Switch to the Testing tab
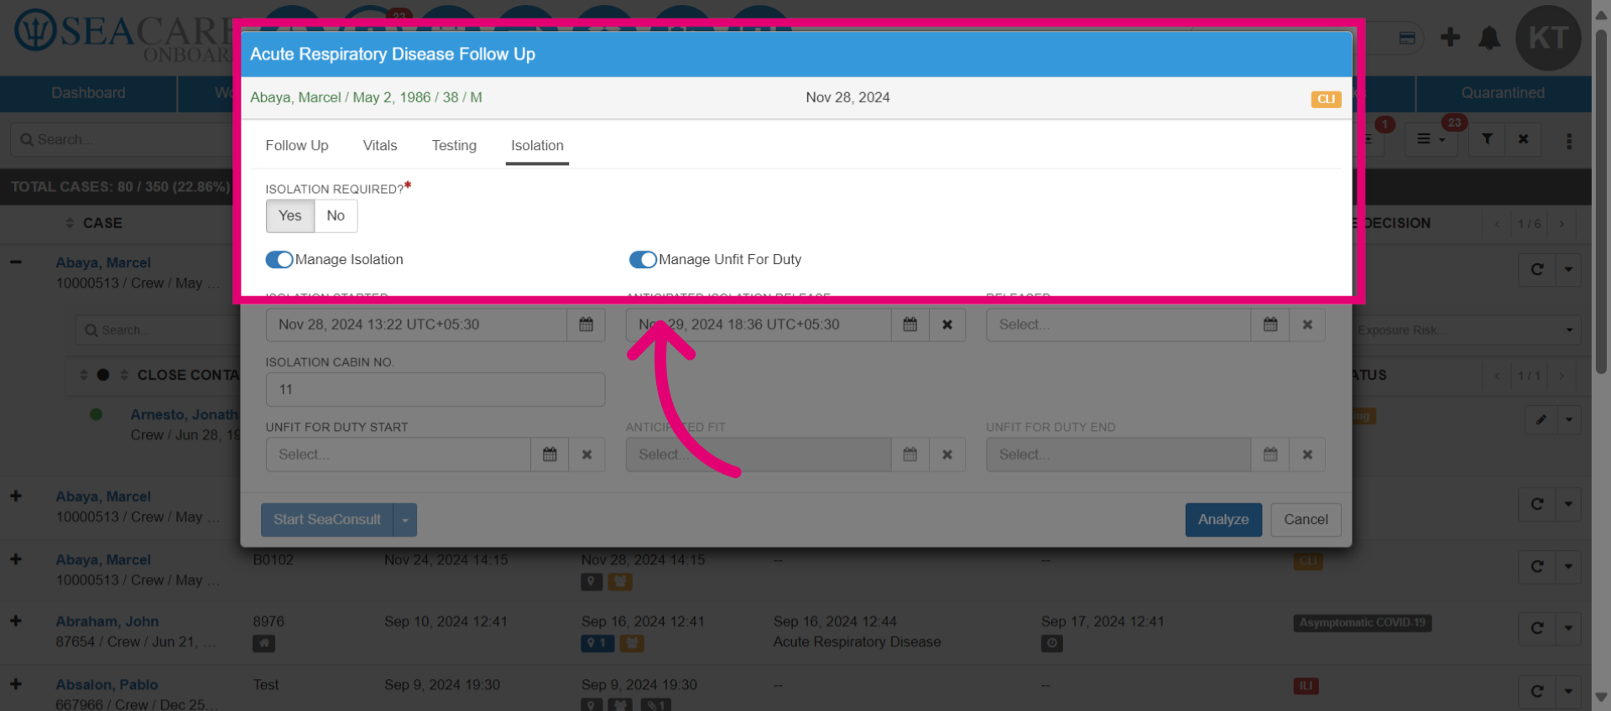The width and height of the screenshot is (1611, 711). click(454, 146)
